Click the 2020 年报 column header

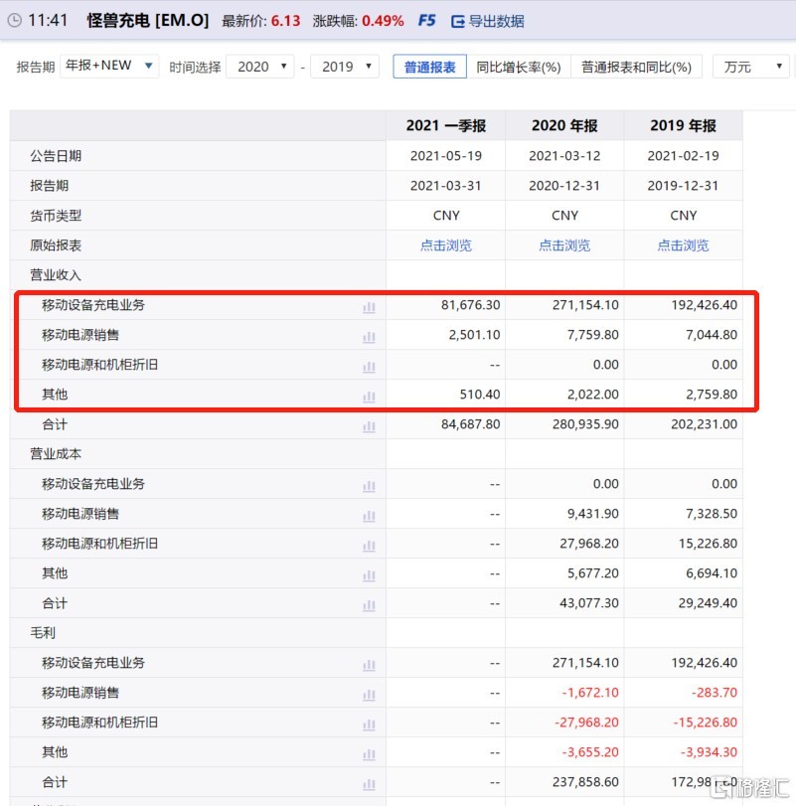[564, 126]
